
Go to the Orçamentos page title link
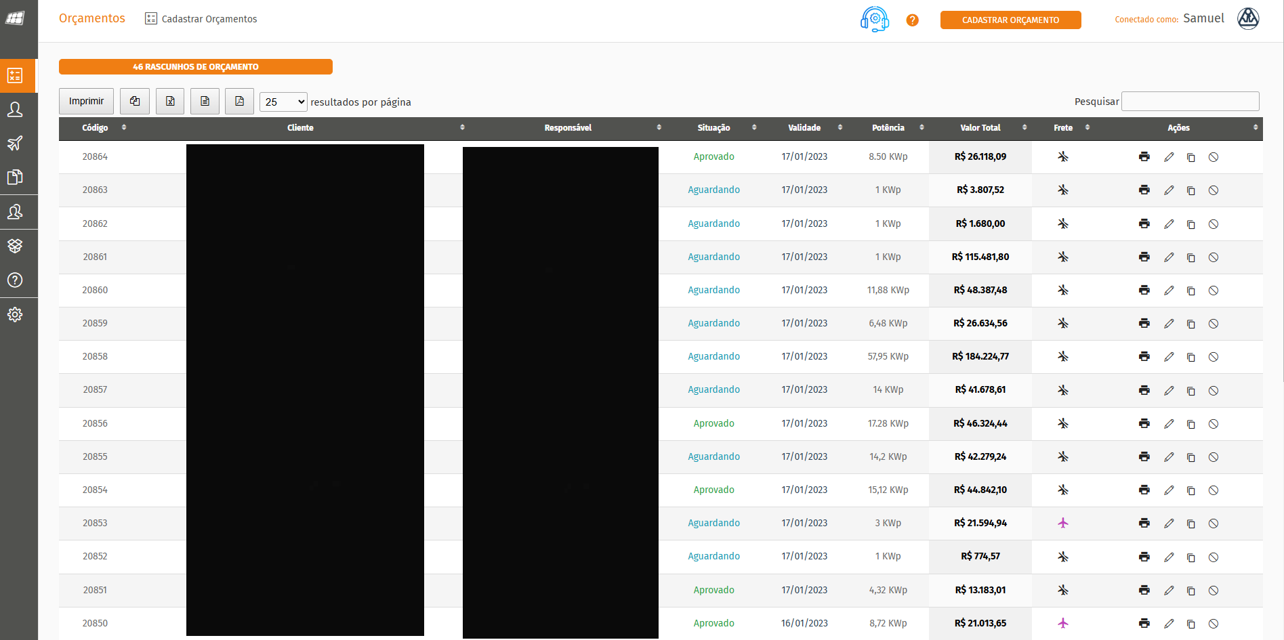click(92, 18)
